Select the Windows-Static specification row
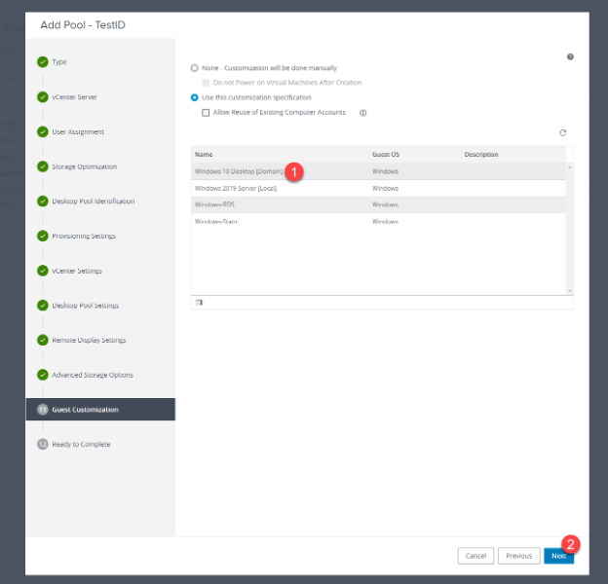This screenshot has height=584, width=608. click(378, 222)
